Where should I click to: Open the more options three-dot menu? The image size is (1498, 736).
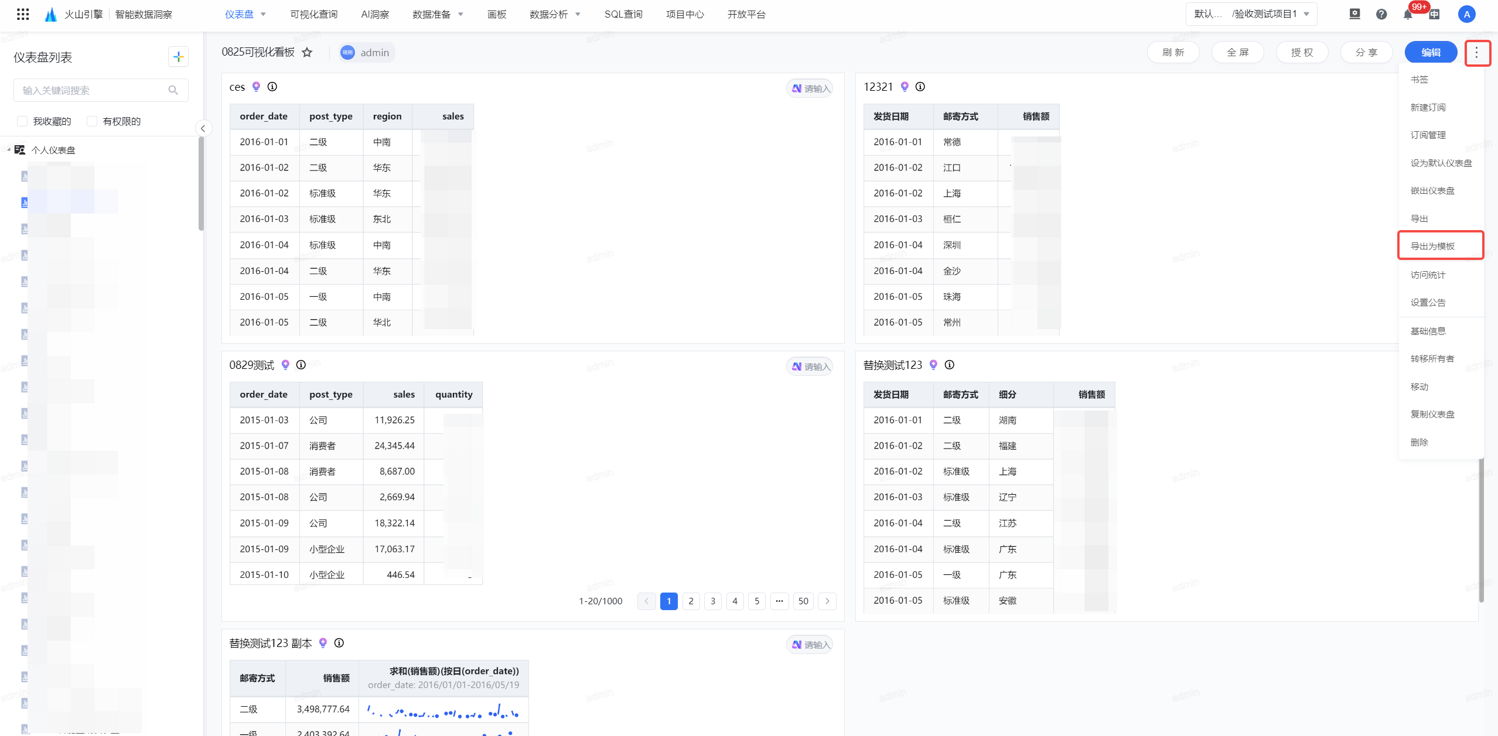click(x=1477, y=53)
